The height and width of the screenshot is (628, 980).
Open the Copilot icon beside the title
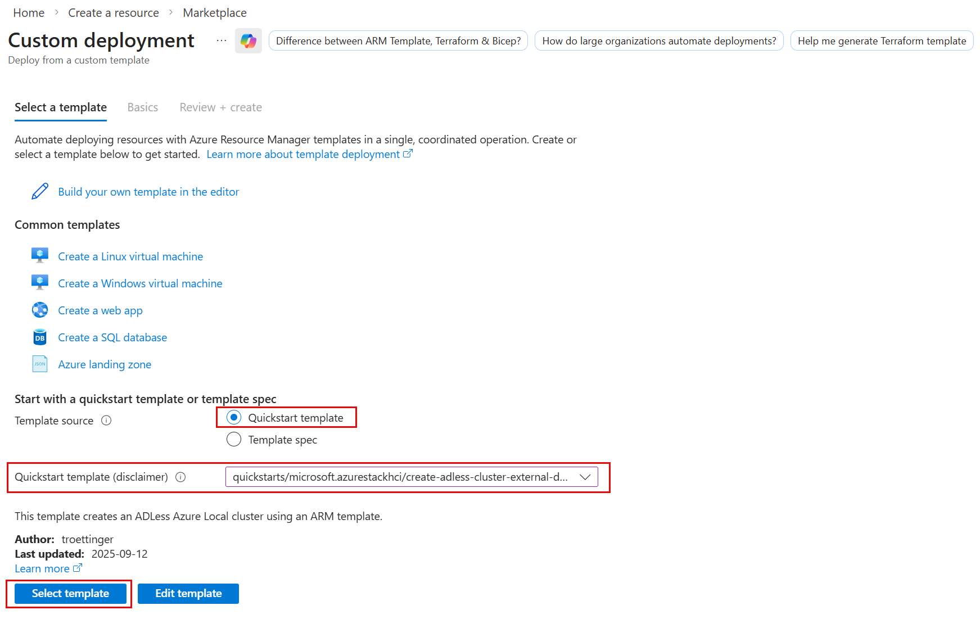click(249, 40)
